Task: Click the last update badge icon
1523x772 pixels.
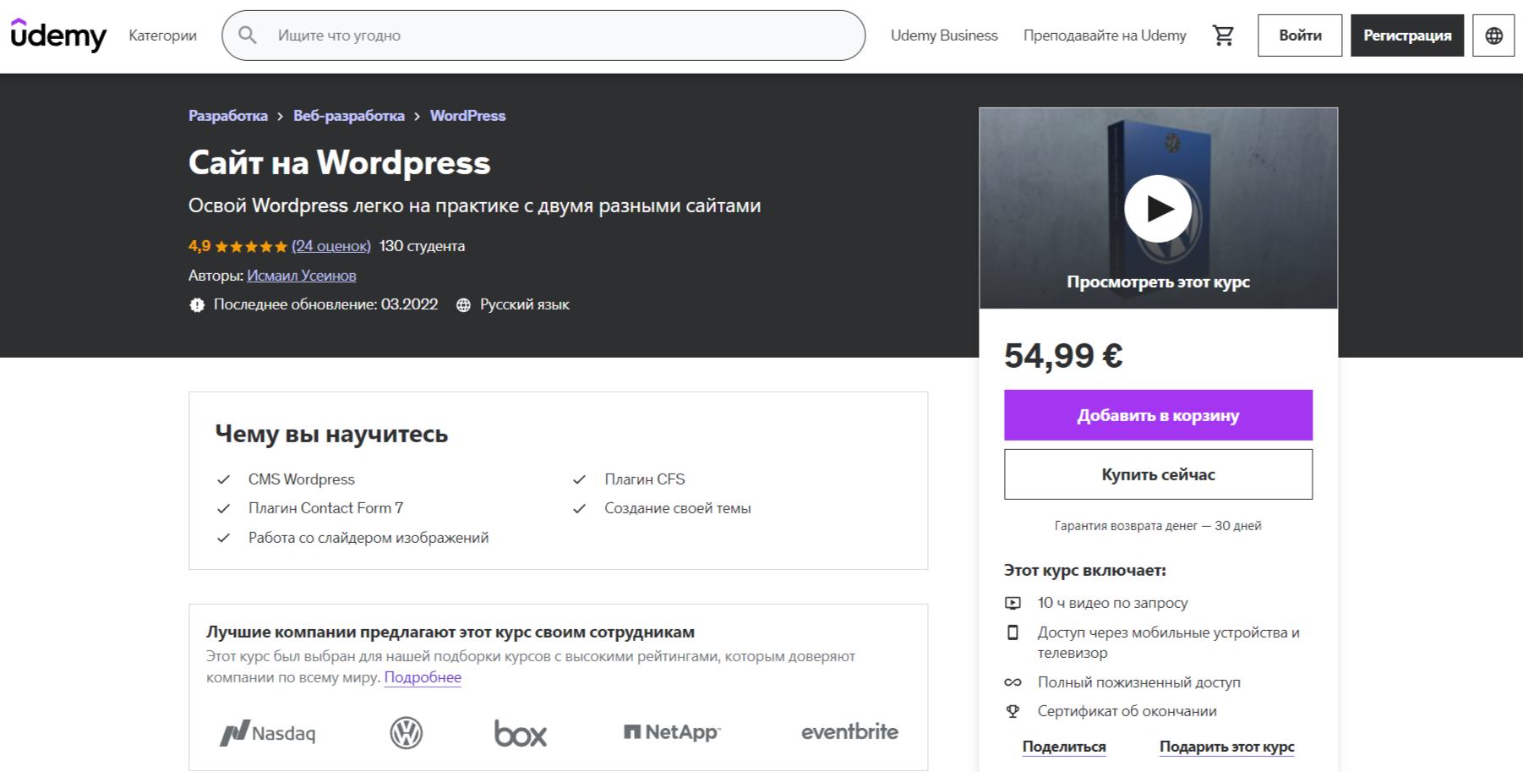Action: pos(197,305)
